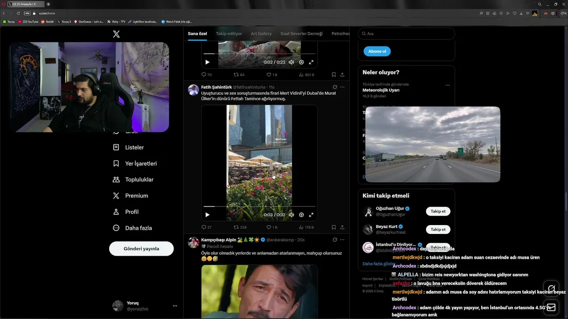Repost the Fatih Şahintürk post

(240, 227)
